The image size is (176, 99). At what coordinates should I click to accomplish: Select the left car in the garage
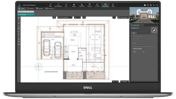47,48
